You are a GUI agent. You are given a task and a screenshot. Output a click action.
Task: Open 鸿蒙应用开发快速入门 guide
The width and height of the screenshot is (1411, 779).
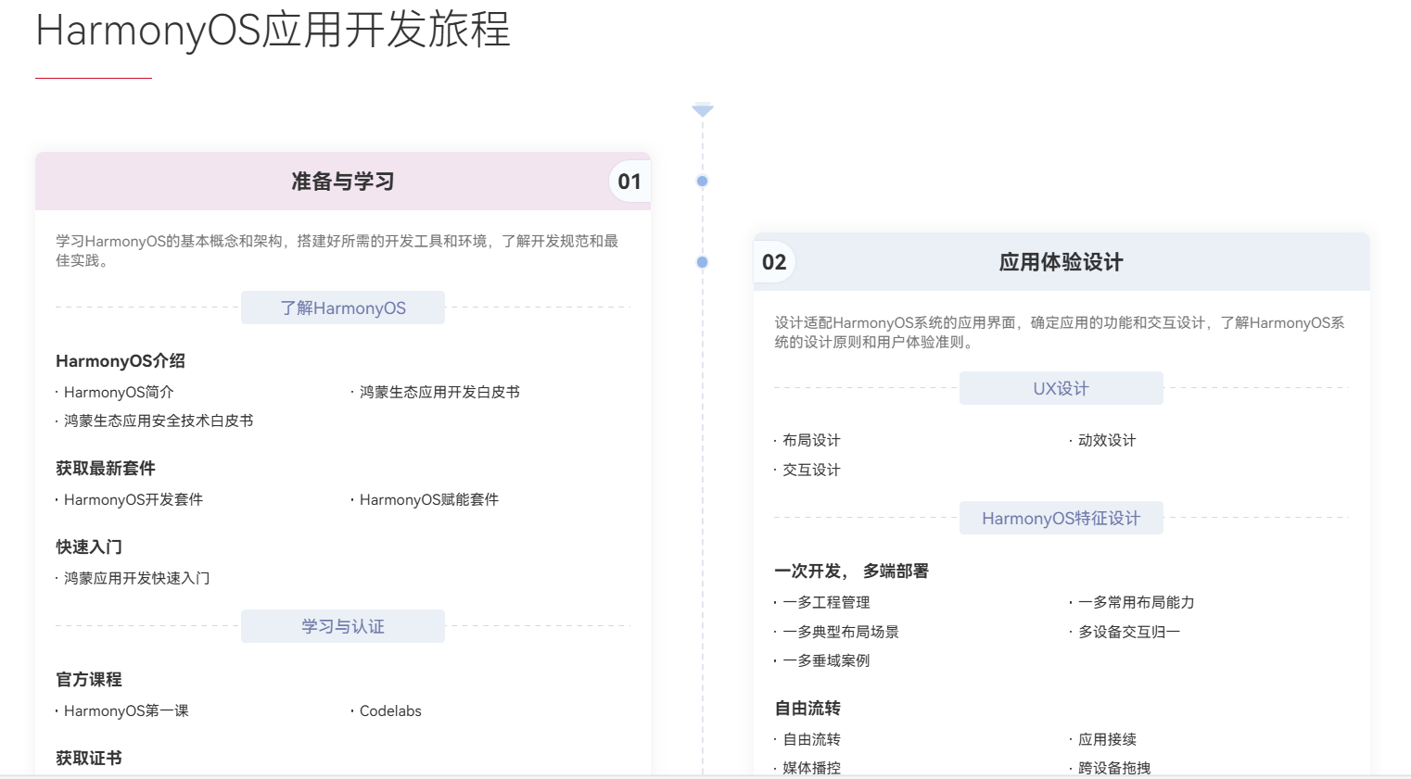[137, 579]
